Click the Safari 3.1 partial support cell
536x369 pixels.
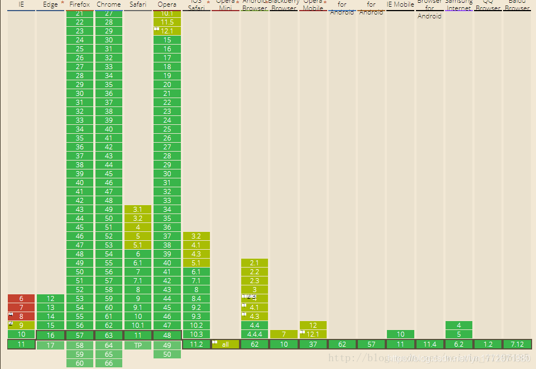pyautogui.click(x=138, y=209)
